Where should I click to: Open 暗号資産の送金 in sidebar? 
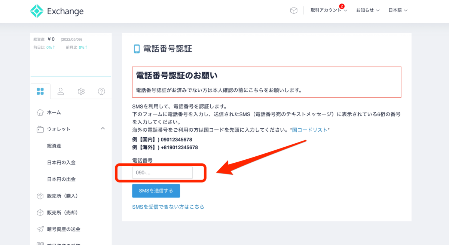[x=64, y=229]
